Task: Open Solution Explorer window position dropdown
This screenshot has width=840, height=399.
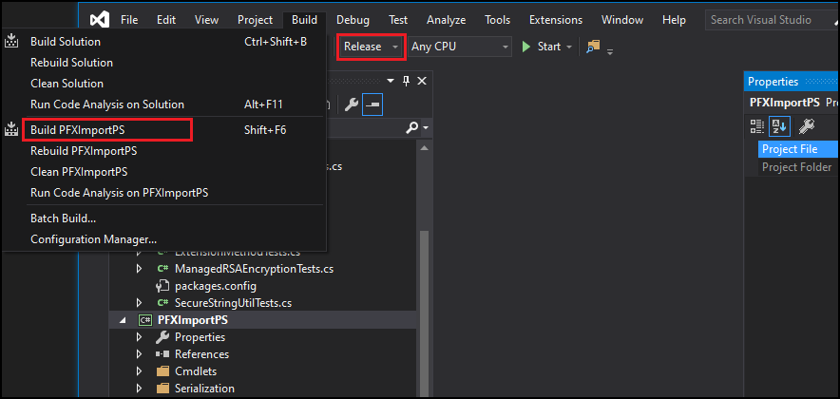Action: (x=391, y=81)
